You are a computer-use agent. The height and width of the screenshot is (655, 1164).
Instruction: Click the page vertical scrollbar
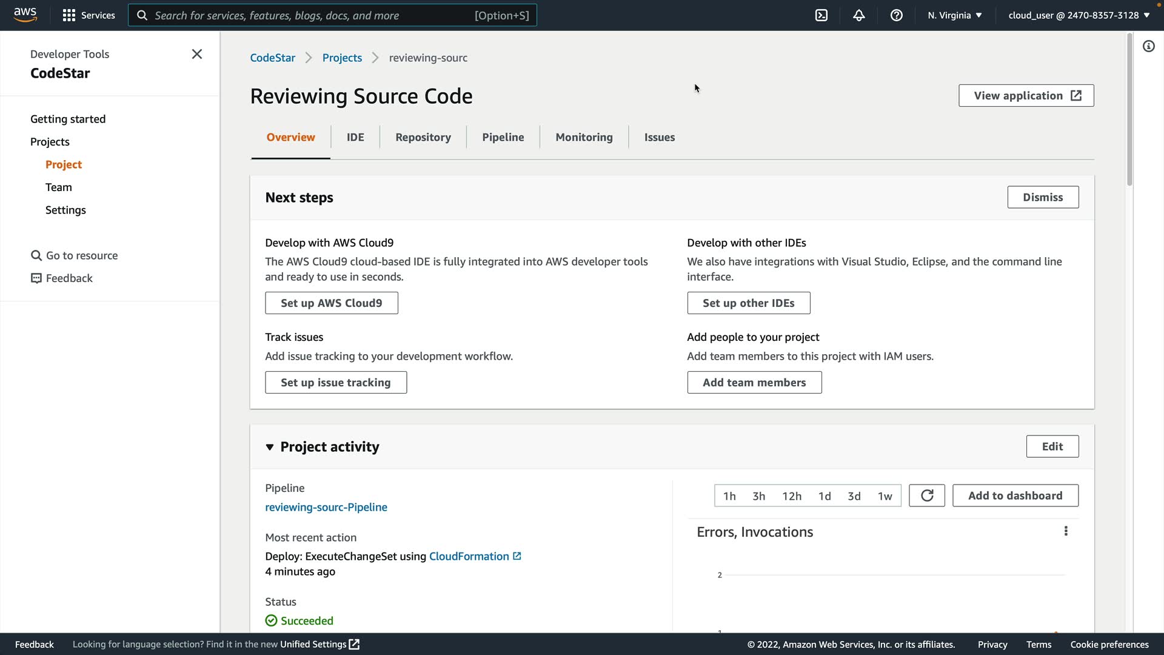(x=1129, y=109)
